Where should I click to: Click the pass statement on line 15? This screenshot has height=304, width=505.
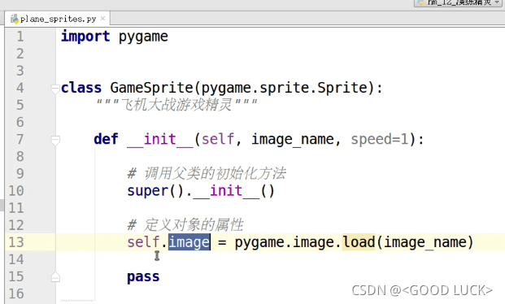[143, 277]
